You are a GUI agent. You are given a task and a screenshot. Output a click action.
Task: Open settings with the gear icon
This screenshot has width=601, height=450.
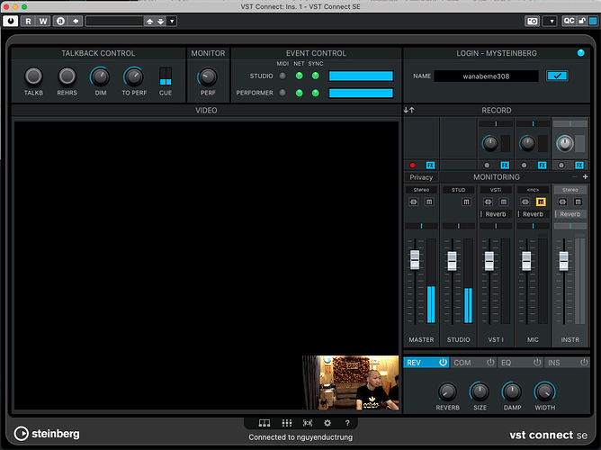(327, 423)
